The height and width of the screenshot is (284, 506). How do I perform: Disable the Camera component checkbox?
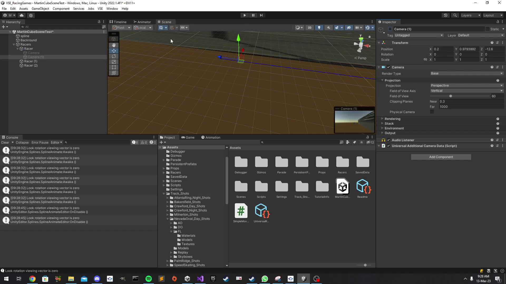click(388, 67)
